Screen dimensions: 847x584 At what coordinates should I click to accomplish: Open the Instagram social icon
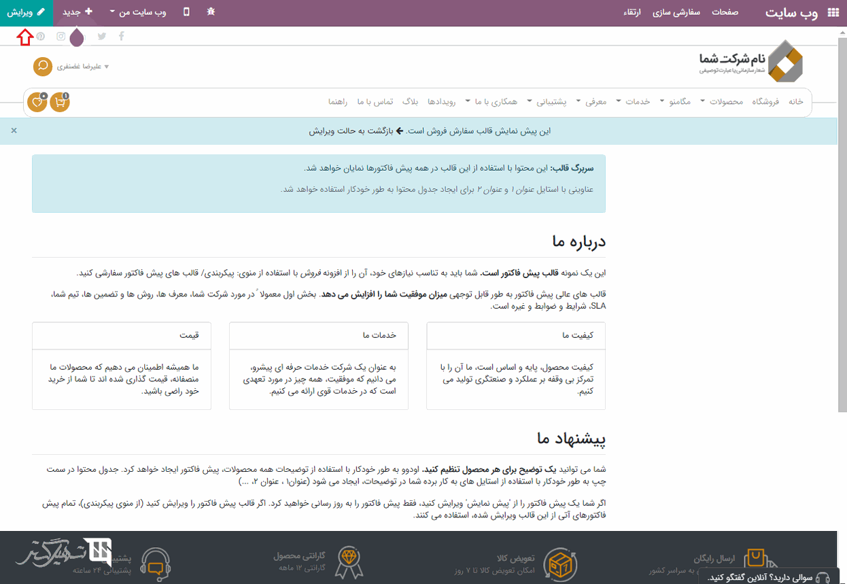(x=61, y=36)
